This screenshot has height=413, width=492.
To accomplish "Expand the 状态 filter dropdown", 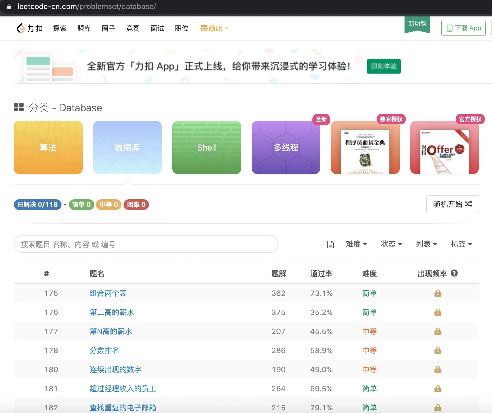I will [x=391, y=244].
